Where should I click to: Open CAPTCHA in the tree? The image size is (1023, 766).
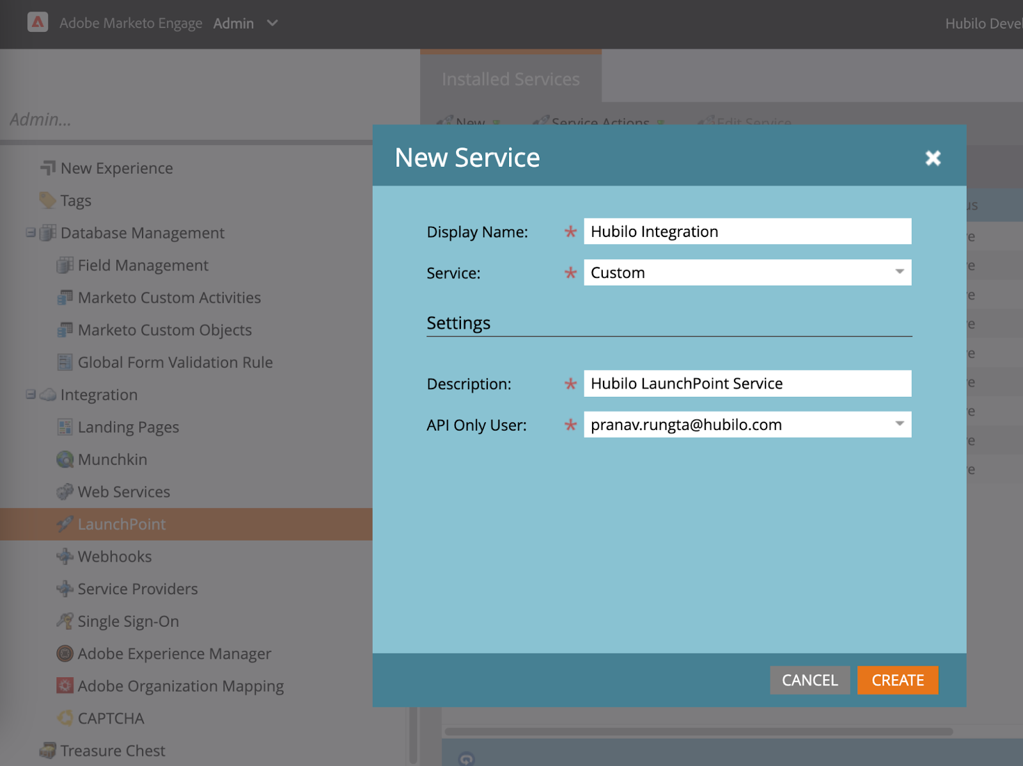pyautogui.click(x=111, y=718)
